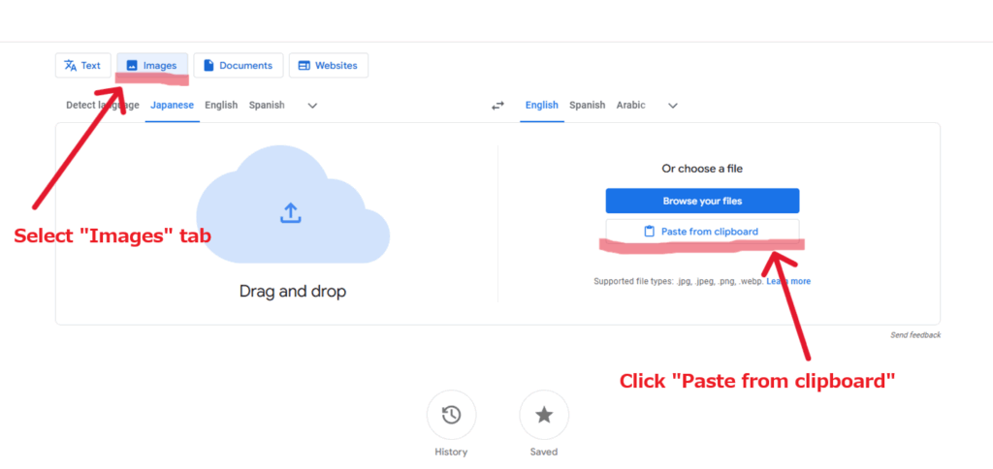993x469 pixels.
Task: Click the Send feedback link
Action: click(x=915, y=335)
